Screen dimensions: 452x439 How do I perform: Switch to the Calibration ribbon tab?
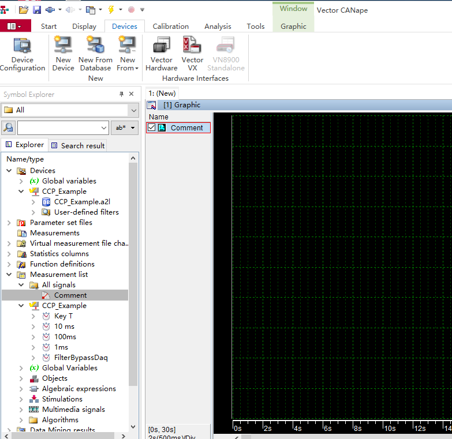171,26
